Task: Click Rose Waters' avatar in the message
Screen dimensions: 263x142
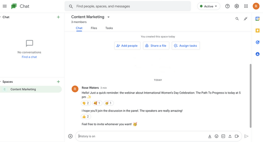Action: point(75,89)
